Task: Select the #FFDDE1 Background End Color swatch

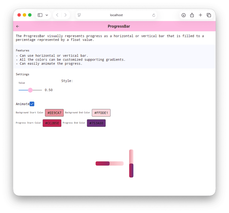Action: coord(101,113)
